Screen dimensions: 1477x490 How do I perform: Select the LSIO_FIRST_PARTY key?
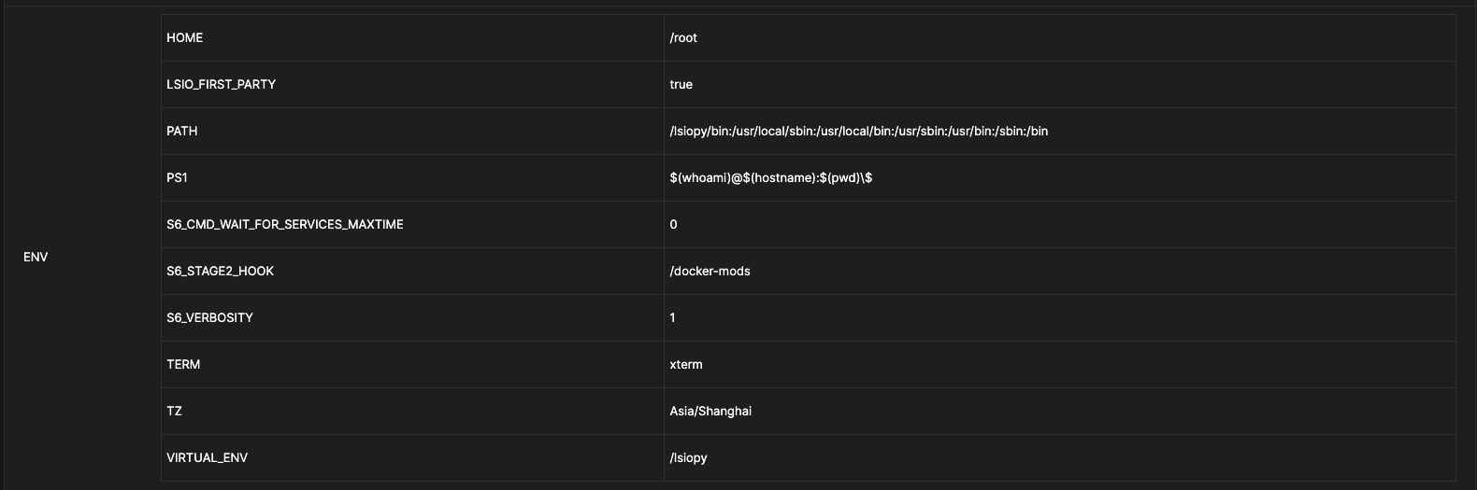221,85
